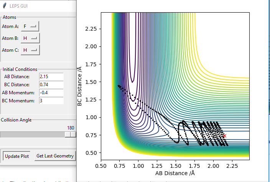Click the 2.25 tick label on y-axis

tap(91, 29)
